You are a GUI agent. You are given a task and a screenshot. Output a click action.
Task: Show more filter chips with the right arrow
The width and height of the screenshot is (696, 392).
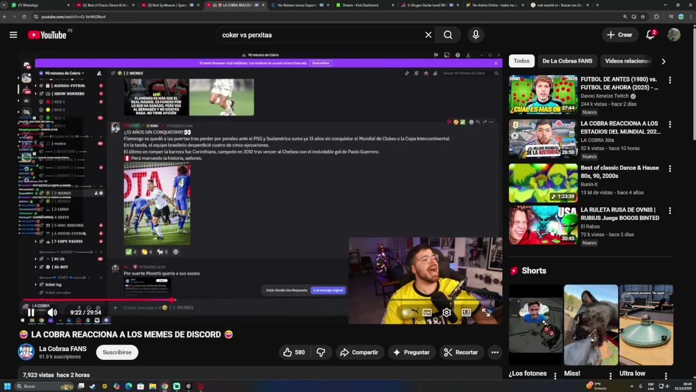[x=663, y=61]
